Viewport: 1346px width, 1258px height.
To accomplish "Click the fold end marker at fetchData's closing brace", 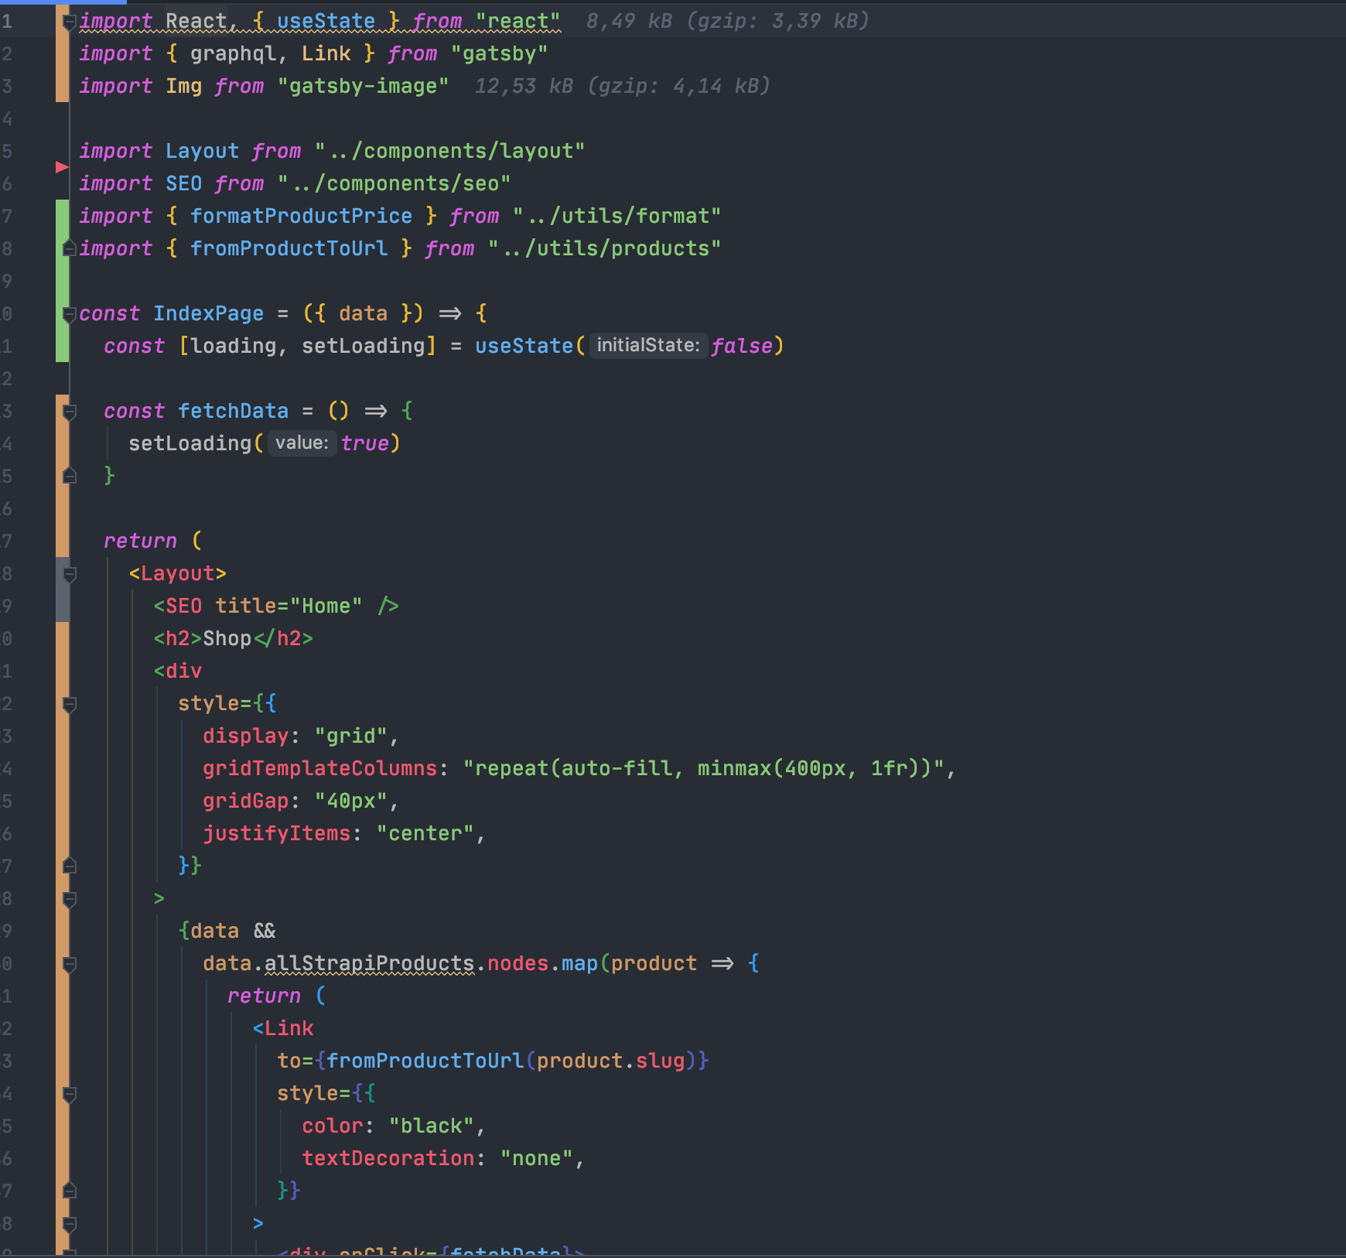I will pyautogui.click(x=69, y=476).
